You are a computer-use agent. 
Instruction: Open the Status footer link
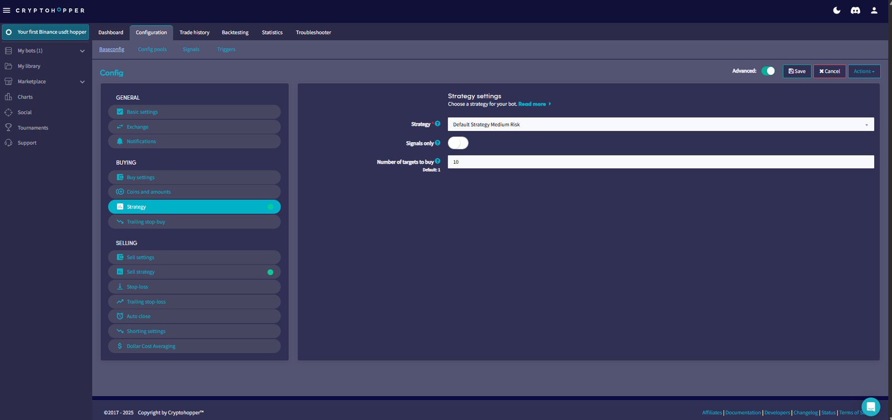(828, 413)
